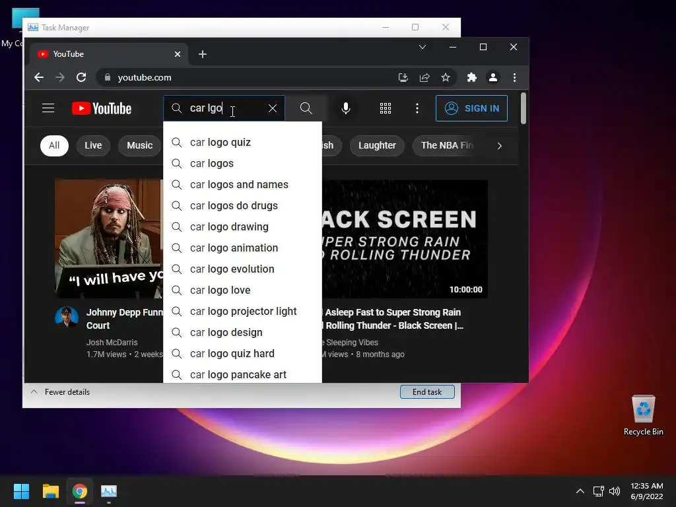Open YouTube settings three-dot menu
The width and height of the screenshot is (676, 507).
417,108
